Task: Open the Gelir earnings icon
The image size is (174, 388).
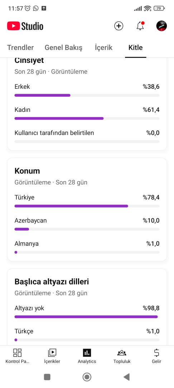Action: [x=156, y=352]
